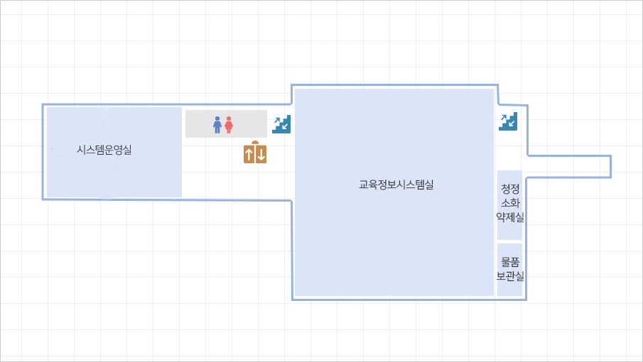Click the up arrow inside the elevator icon
Screen dimensions: 643x362
click(x=249, y=154)
